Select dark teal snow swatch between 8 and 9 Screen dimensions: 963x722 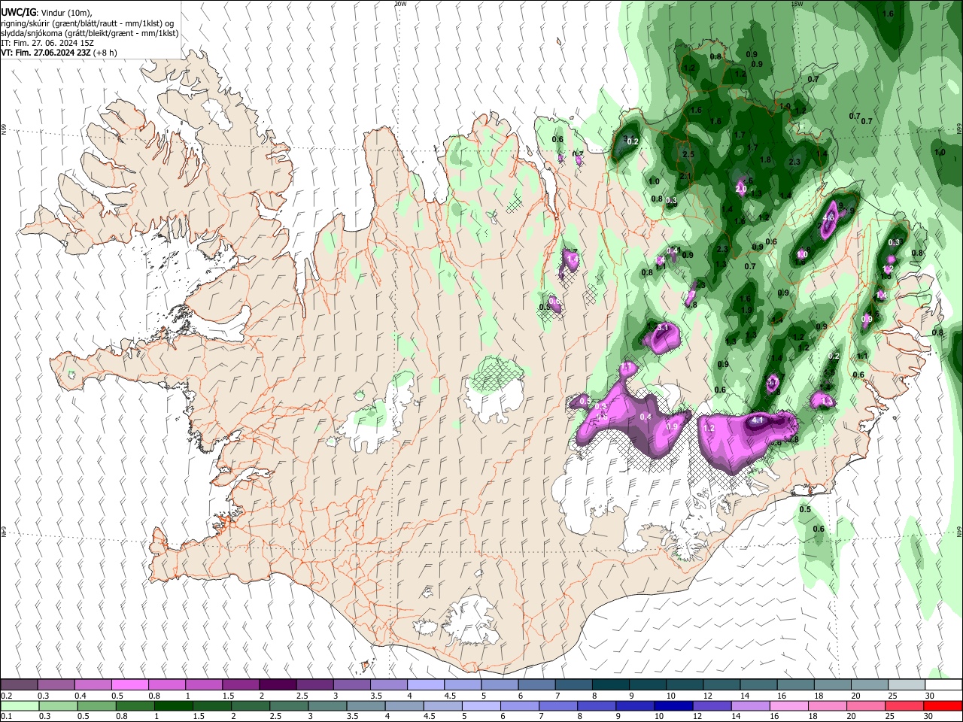pyautogui.click(x=609, y=684)
